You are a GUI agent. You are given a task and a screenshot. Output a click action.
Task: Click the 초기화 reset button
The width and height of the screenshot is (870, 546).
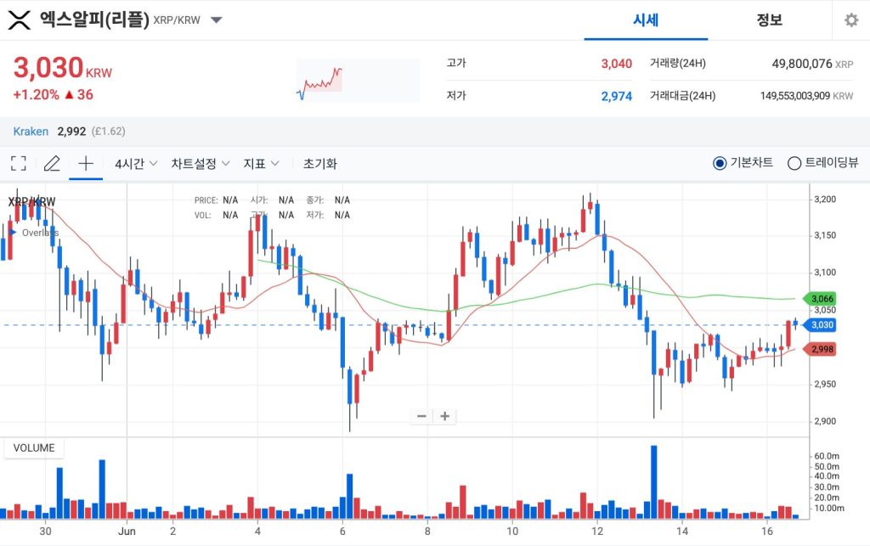pos(320,163)
